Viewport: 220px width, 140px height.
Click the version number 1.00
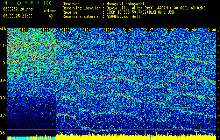pyautogui.click(x=47, y=3)
